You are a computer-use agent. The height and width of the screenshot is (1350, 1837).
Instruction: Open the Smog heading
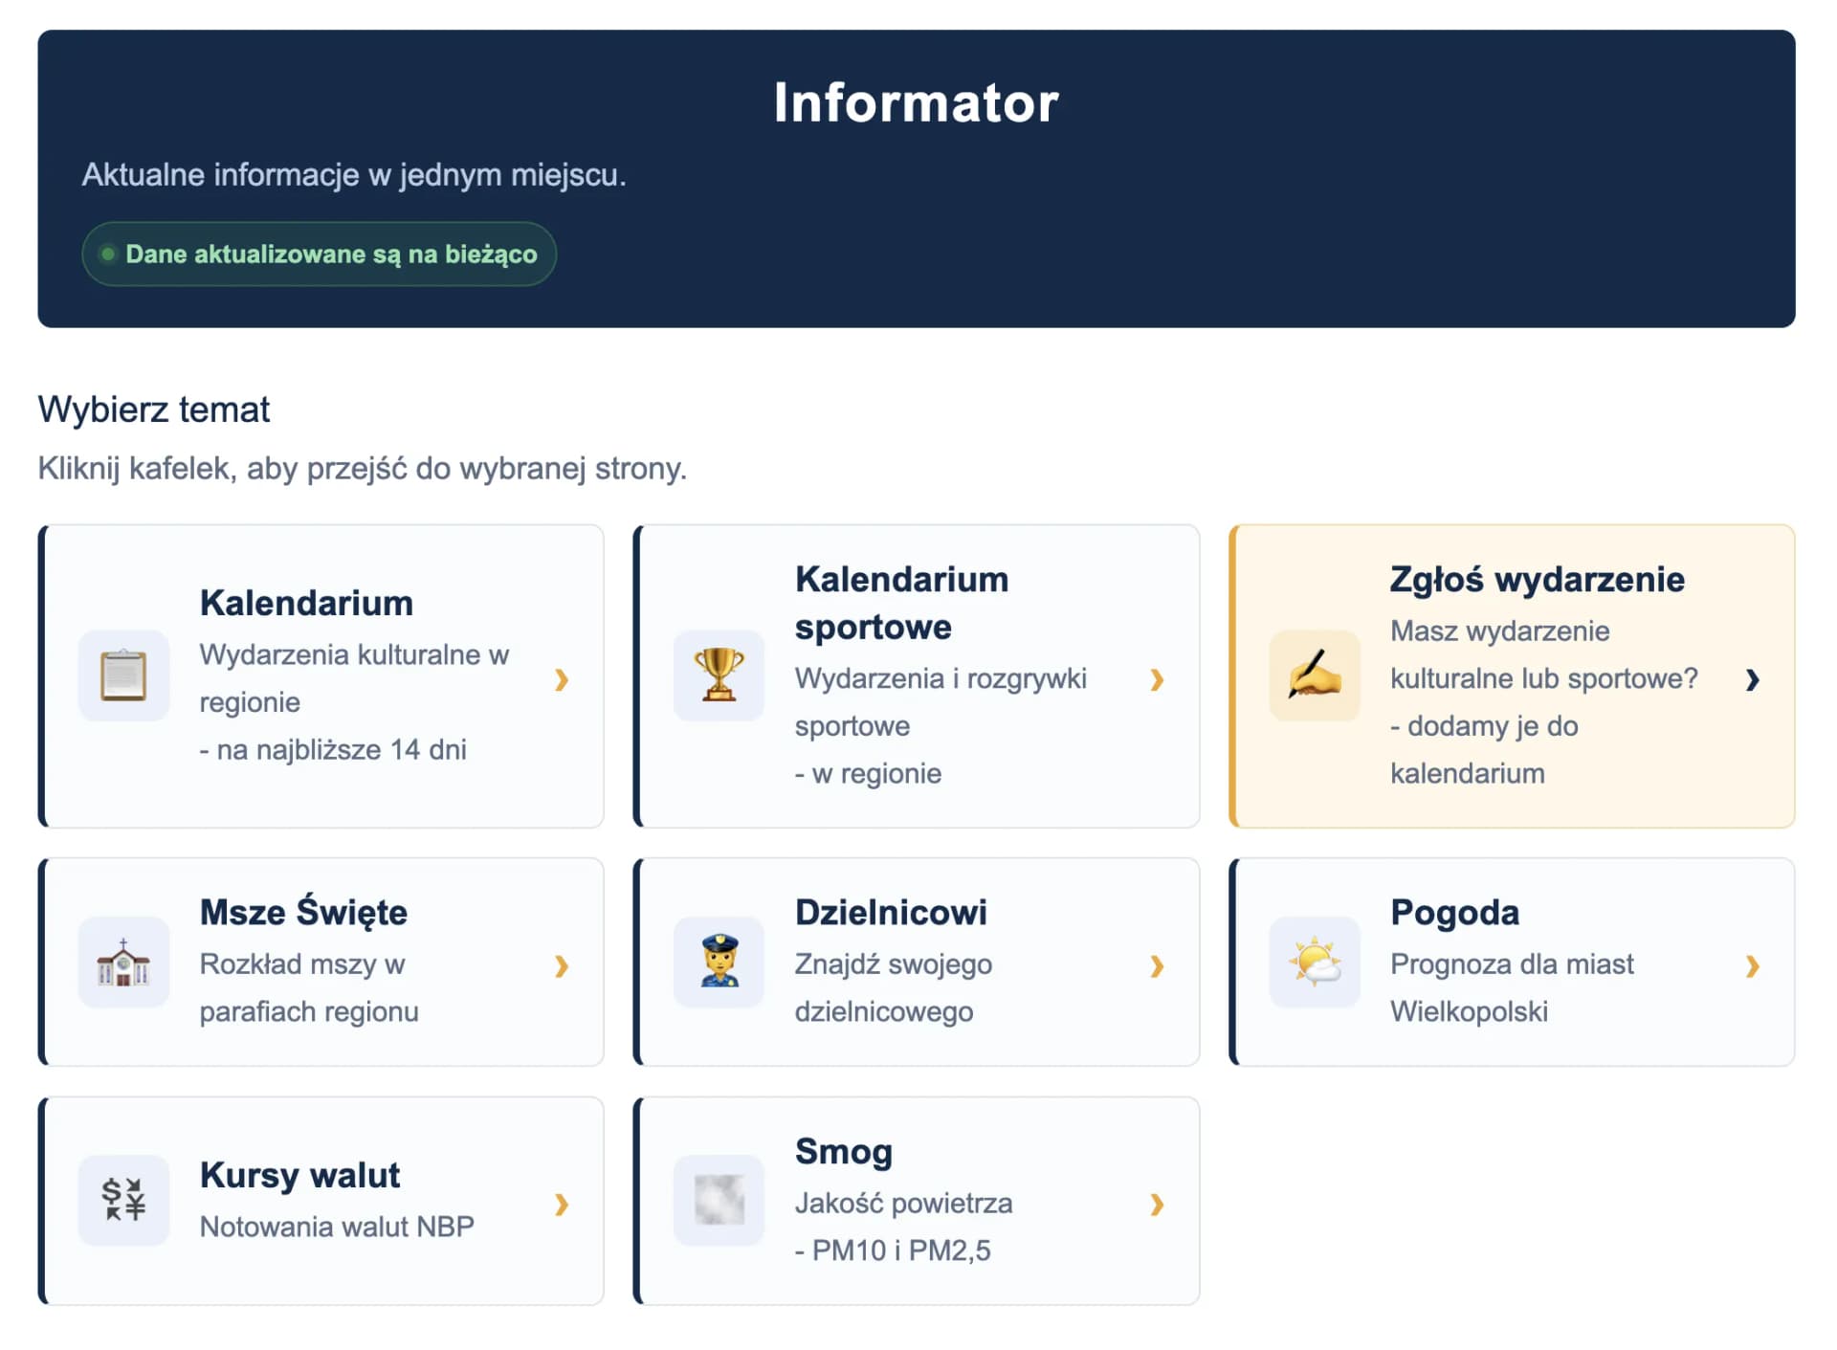(x=843, y=1151)
